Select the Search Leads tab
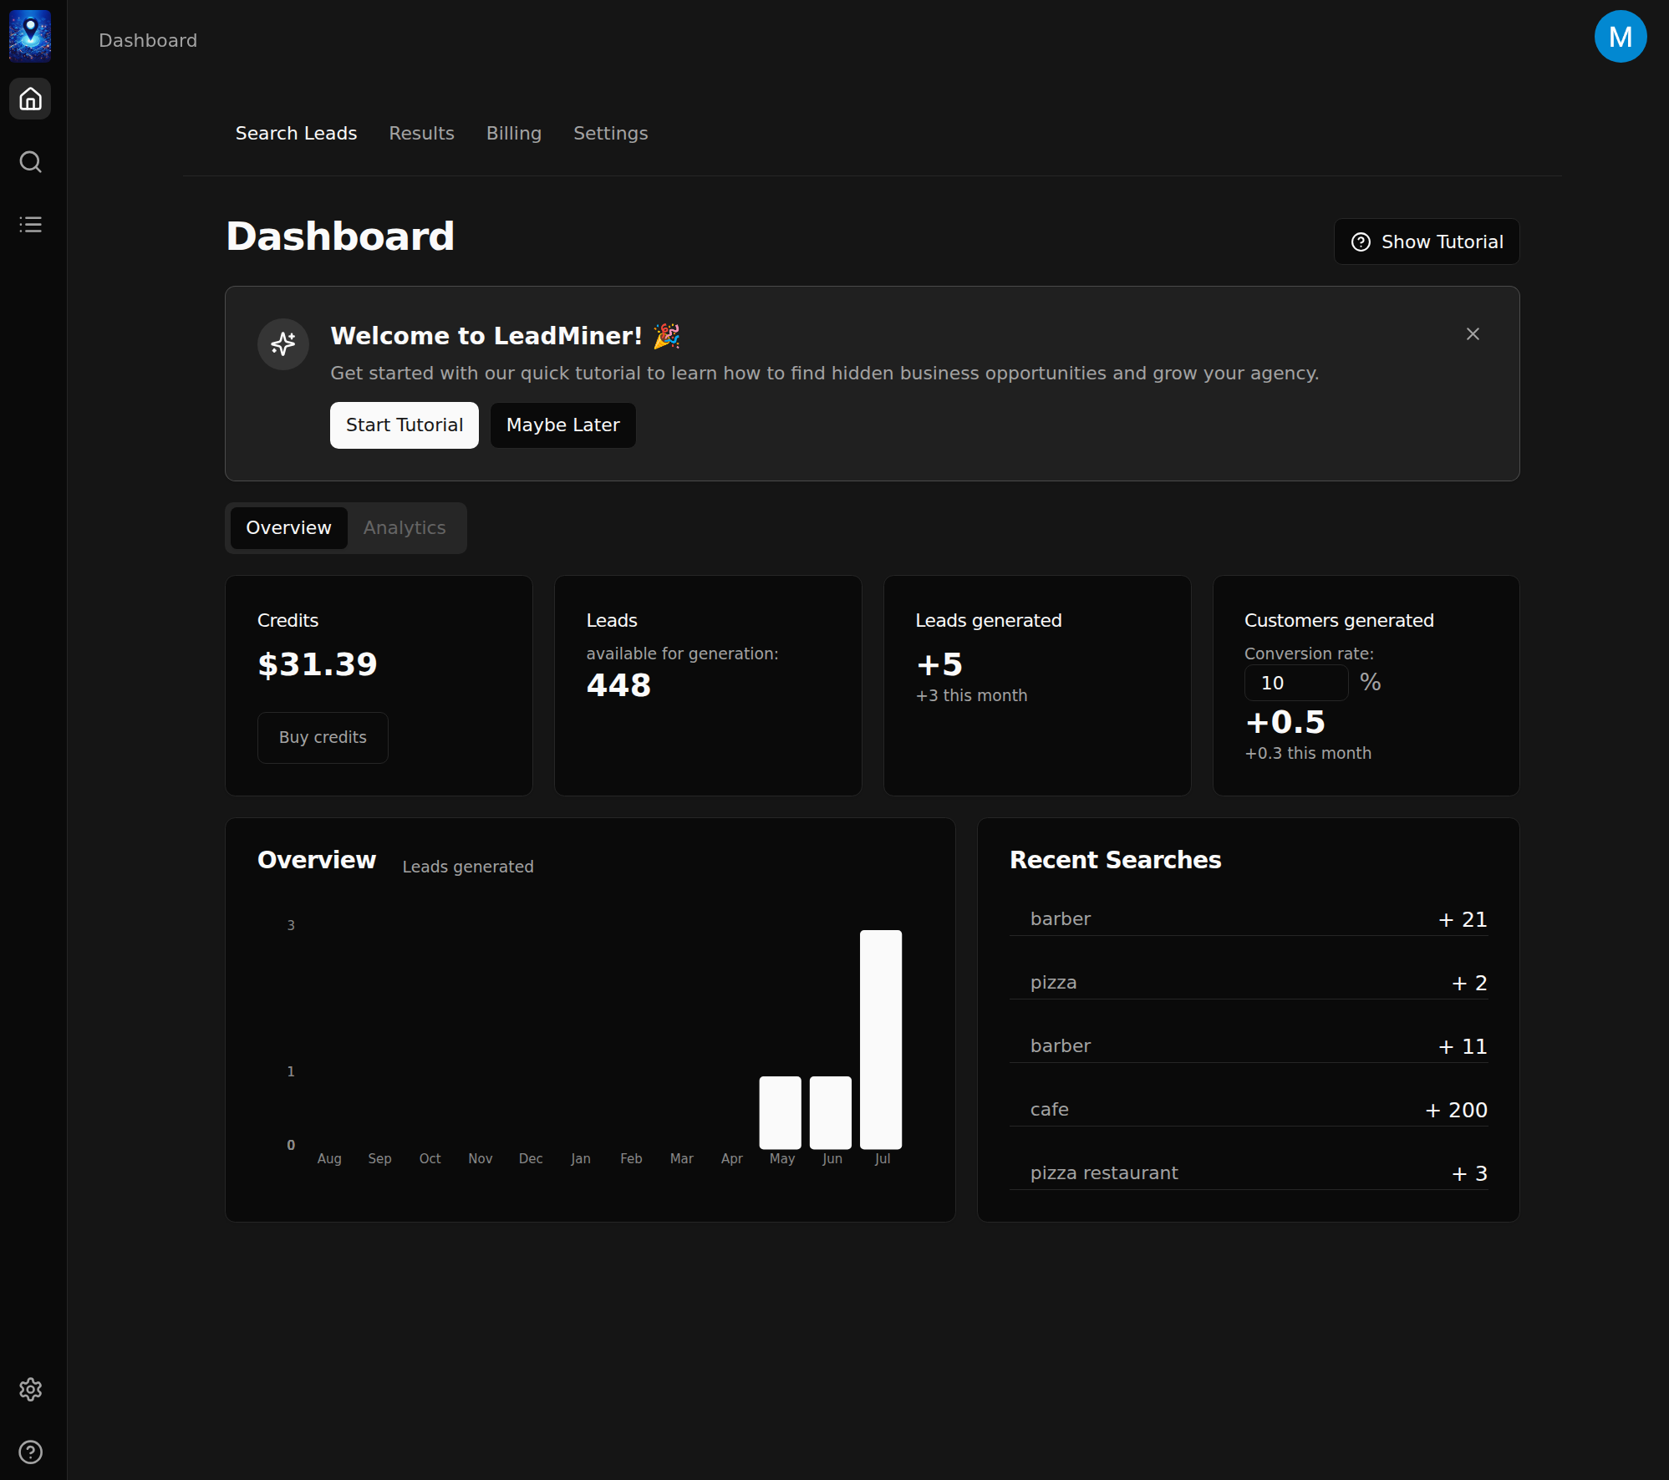 [x=296, y=133]
